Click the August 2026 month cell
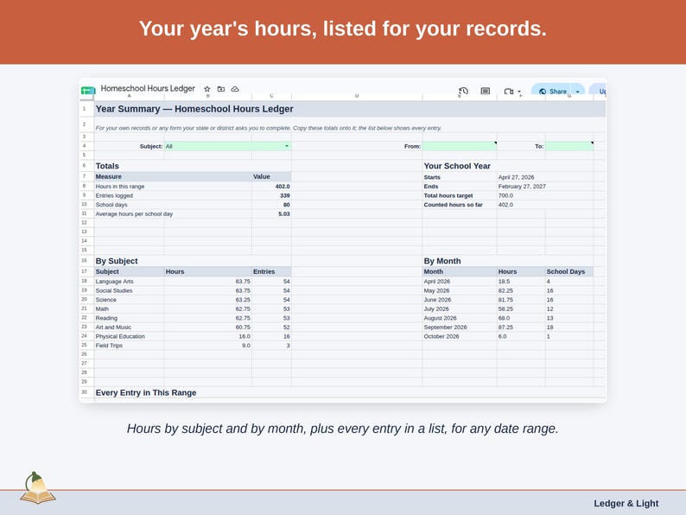 (440, 318)
